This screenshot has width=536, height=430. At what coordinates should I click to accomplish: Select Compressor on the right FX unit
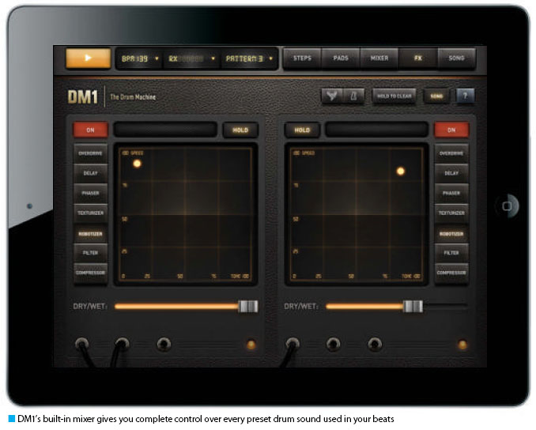[x=451, y=273]
